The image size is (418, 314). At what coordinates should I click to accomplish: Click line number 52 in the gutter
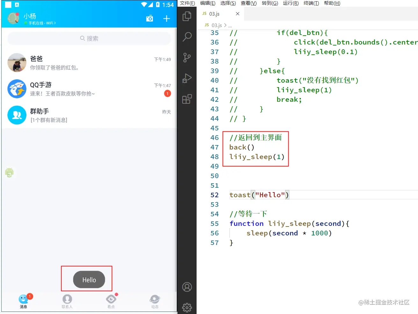click(215, 195)
